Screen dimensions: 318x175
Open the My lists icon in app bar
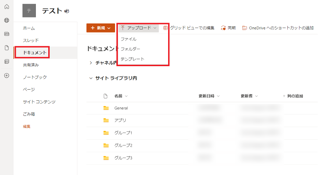pos(7,62)
